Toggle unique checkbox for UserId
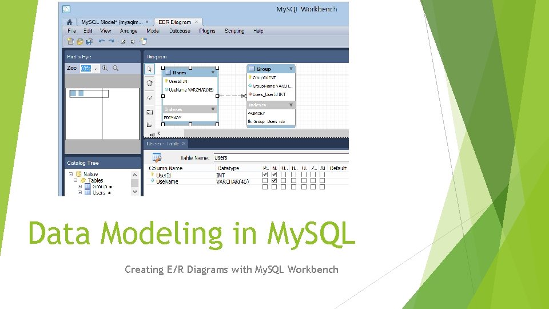Image resolution: width=549 pixels, height=309 pixels. point(283,174)
